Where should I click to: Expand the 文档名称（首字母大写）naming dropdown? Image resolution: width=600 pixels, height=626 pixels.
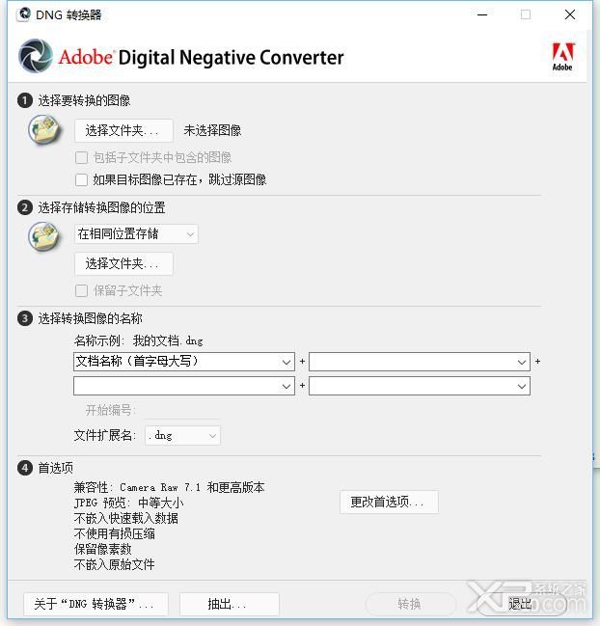coord(184,362)
